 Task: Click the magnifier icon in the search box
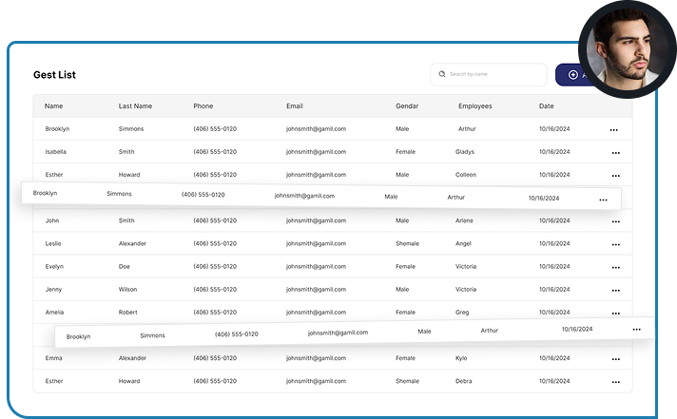tap(441, 74)
